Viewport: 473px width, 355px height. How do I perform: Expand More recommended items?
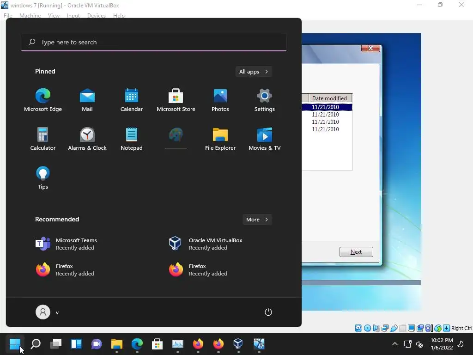tap(257, 220)
